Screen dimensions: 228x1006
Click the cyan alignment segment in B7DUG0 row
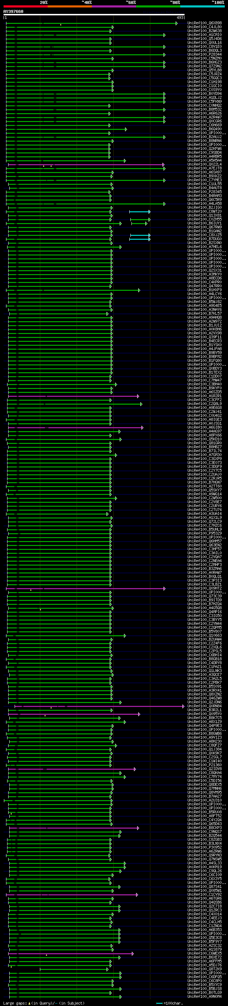click(x=140, y=239)
